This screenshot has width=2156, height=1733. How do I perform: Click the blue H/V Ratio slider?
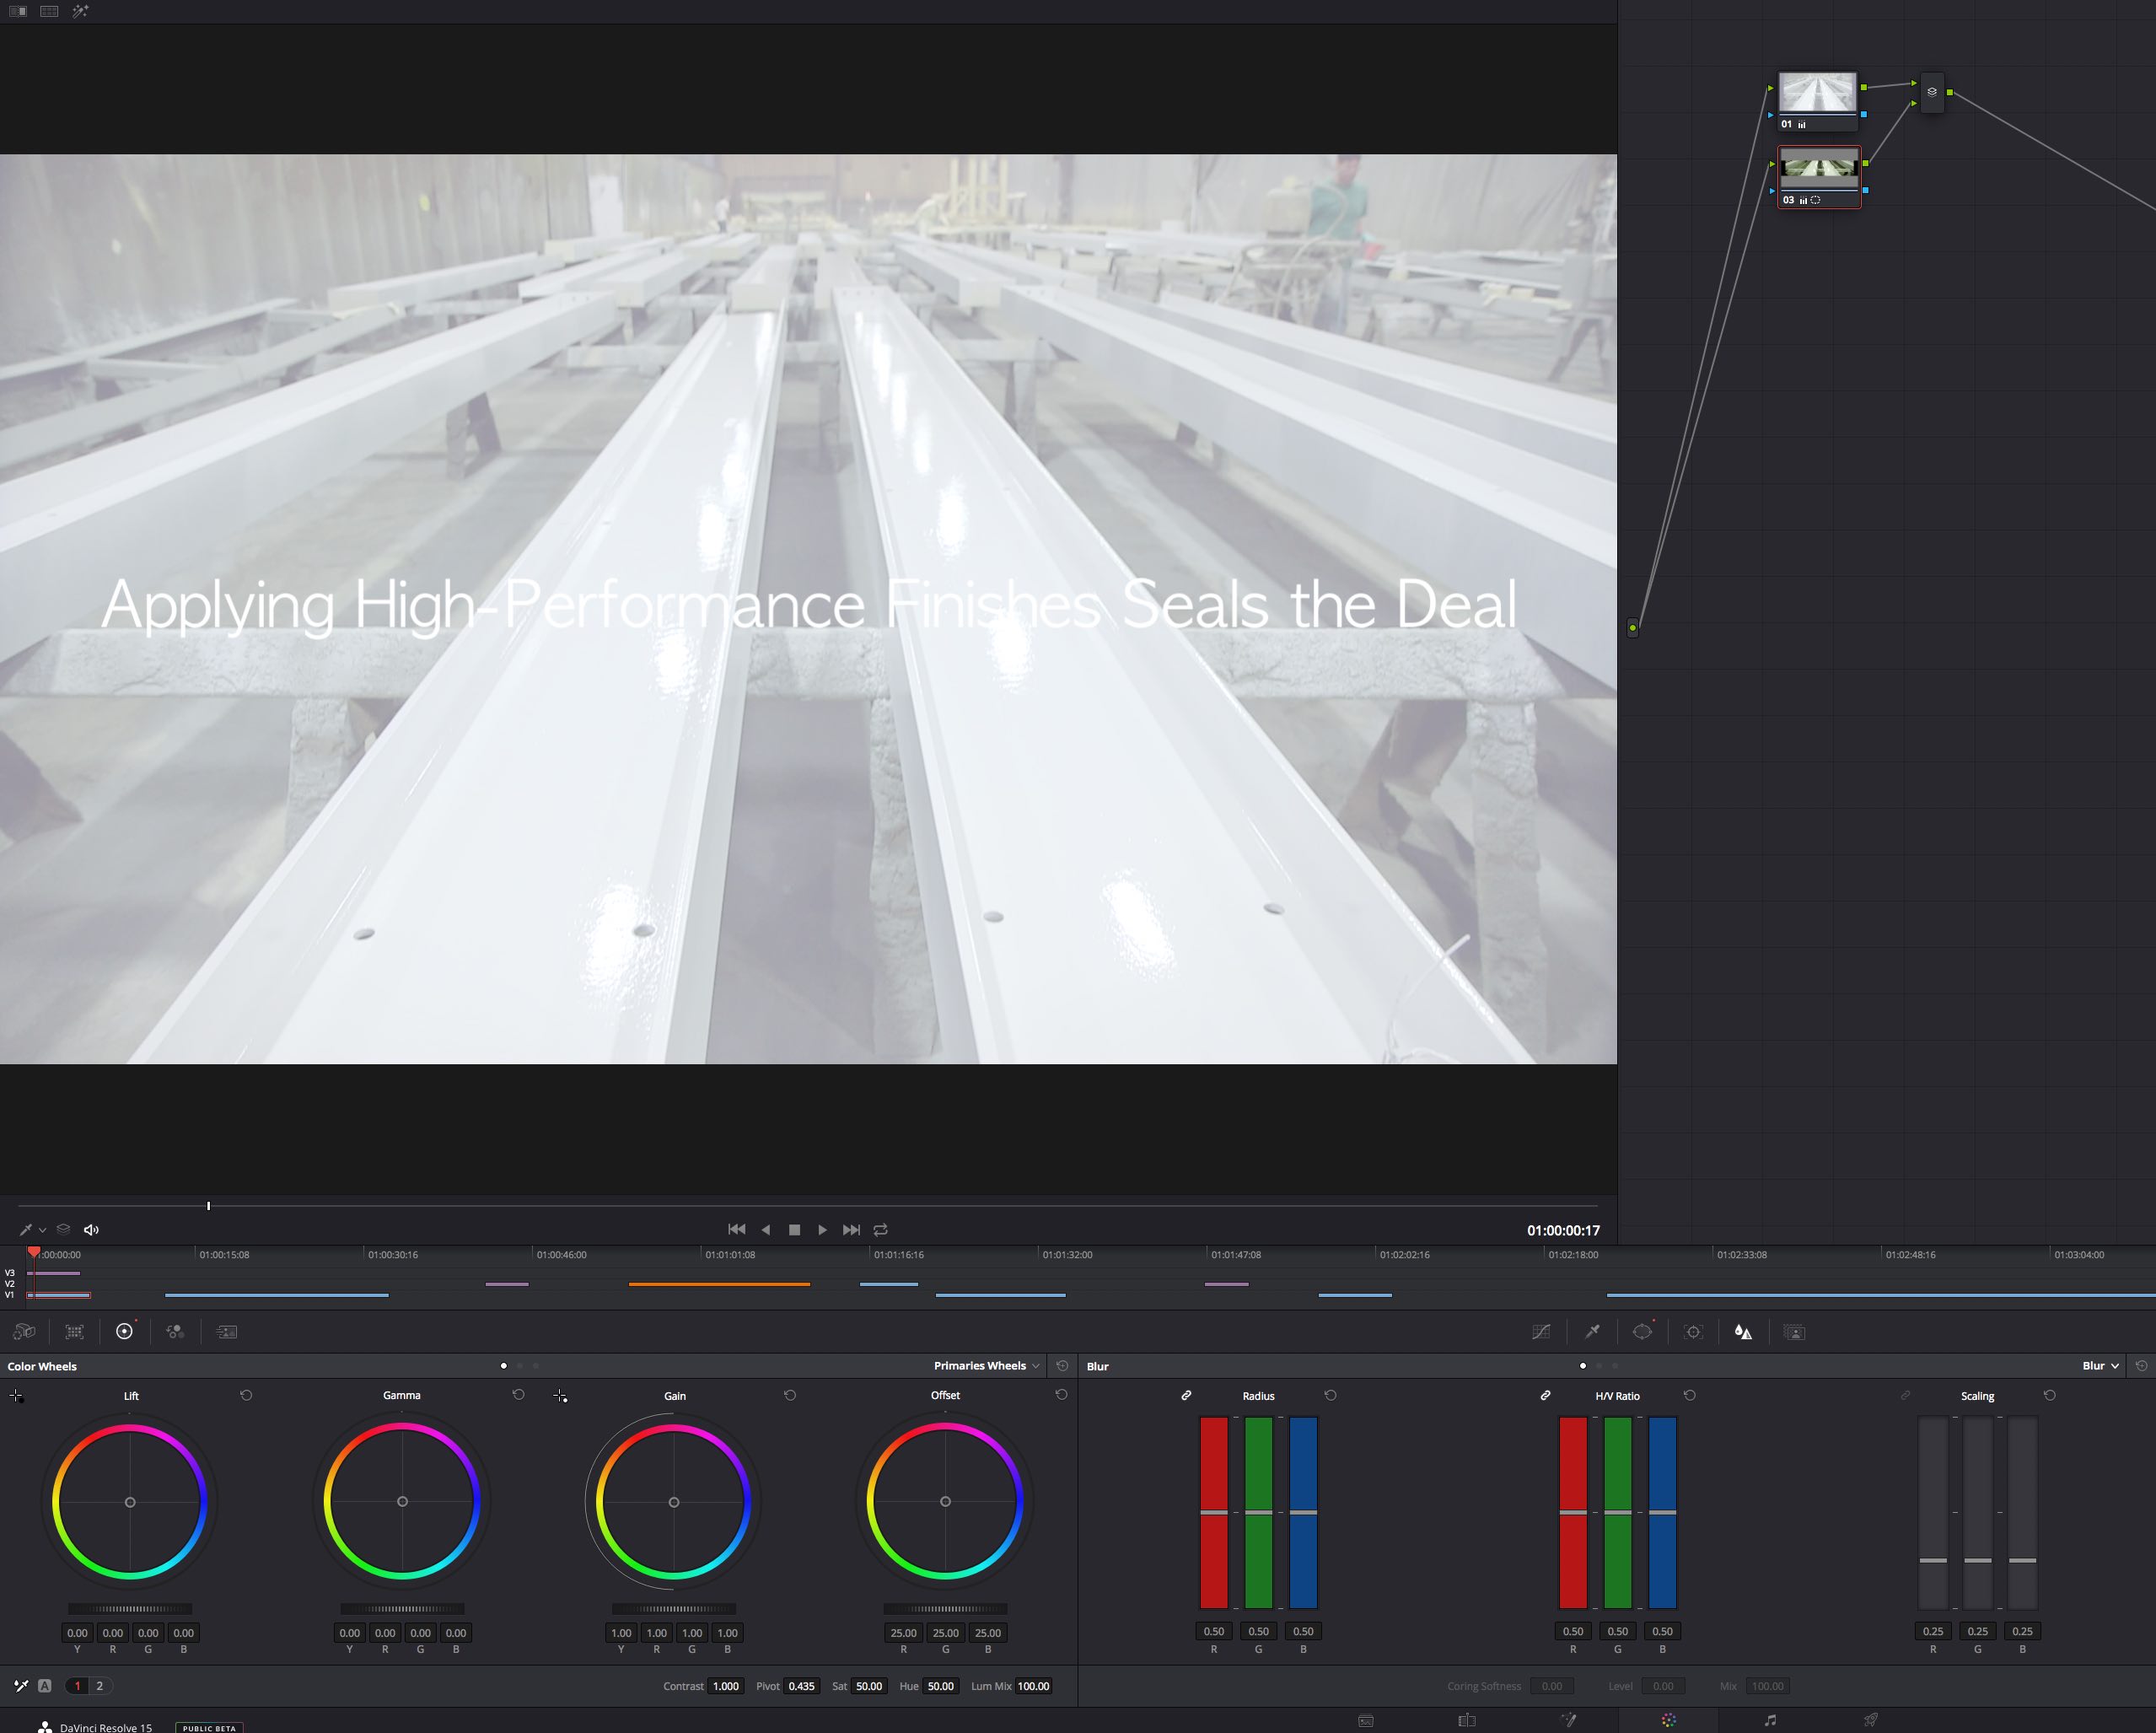(1663, 1512)
